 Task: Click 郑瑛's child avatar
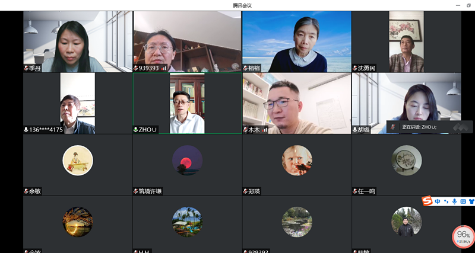point(297,161)
